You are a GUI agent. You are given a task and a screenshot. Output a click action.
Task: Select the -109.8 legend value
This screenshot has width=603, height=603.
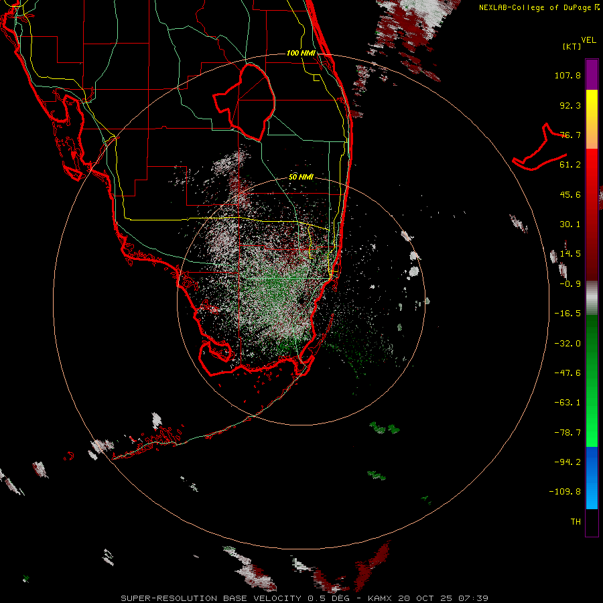click(565, 492)
